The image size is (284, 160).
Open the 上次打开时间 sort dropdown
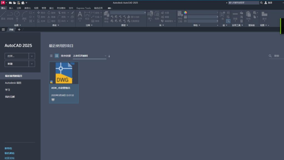(89, 56)
